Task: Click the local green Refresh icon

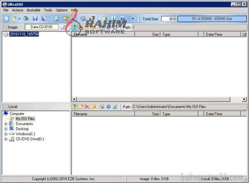Action: [115, 107]
